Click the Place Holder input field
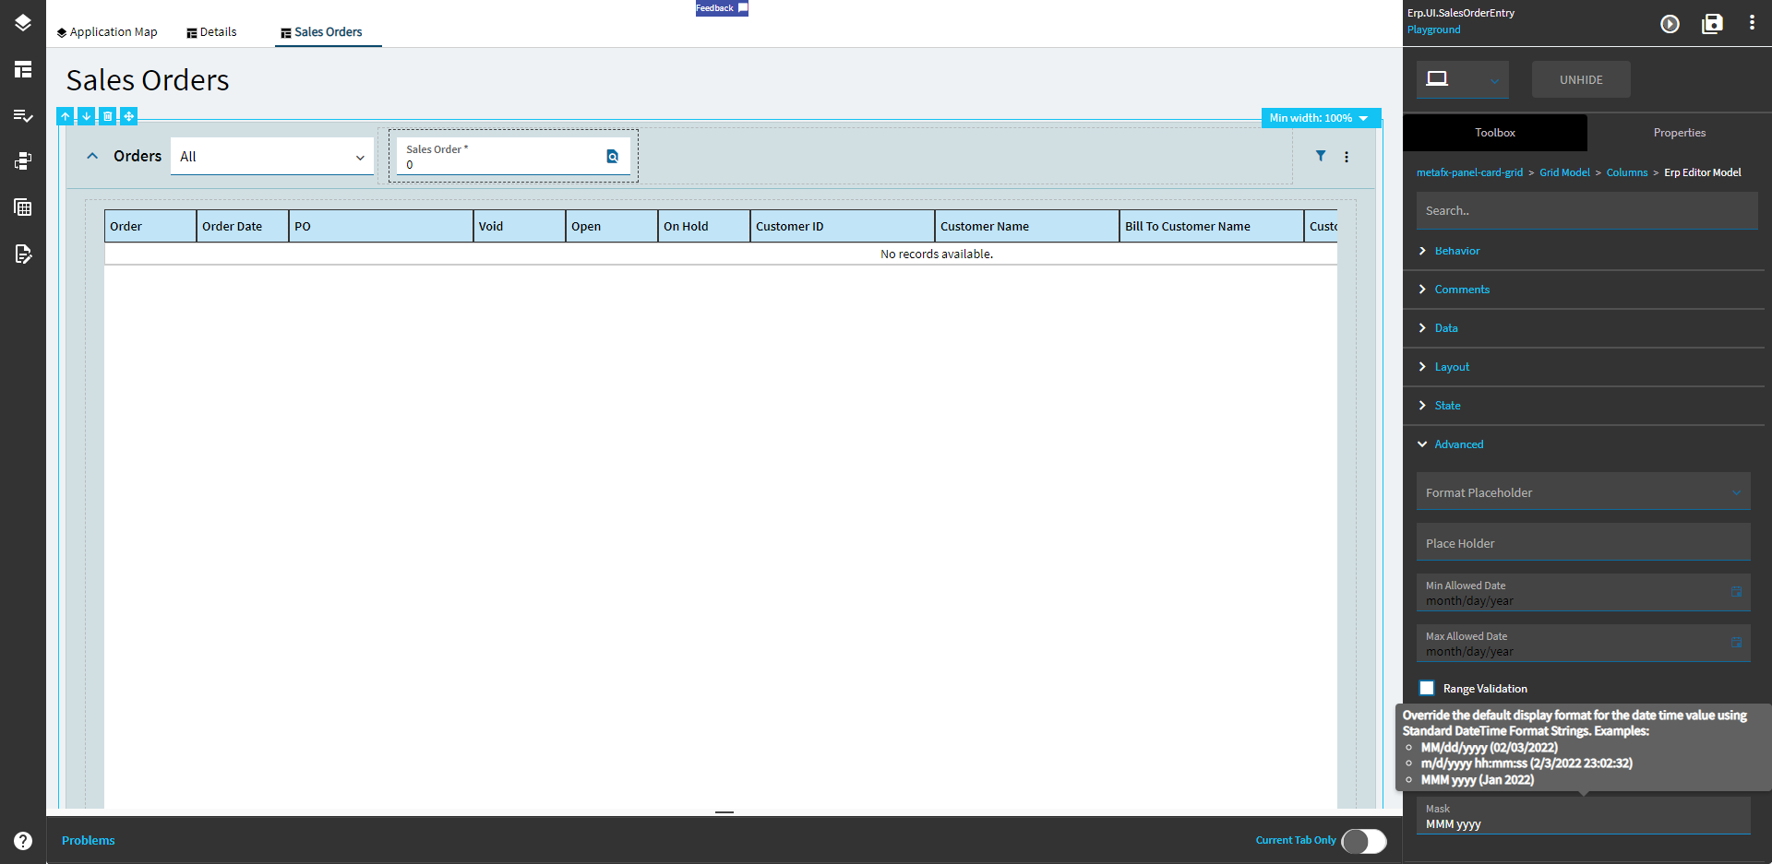This screenshot has width=1772, height=864. tap(1583, 542)
